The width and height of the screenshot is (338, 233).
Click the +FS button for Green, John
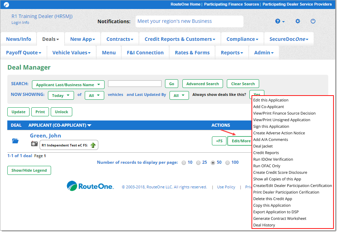coord(219,141)
